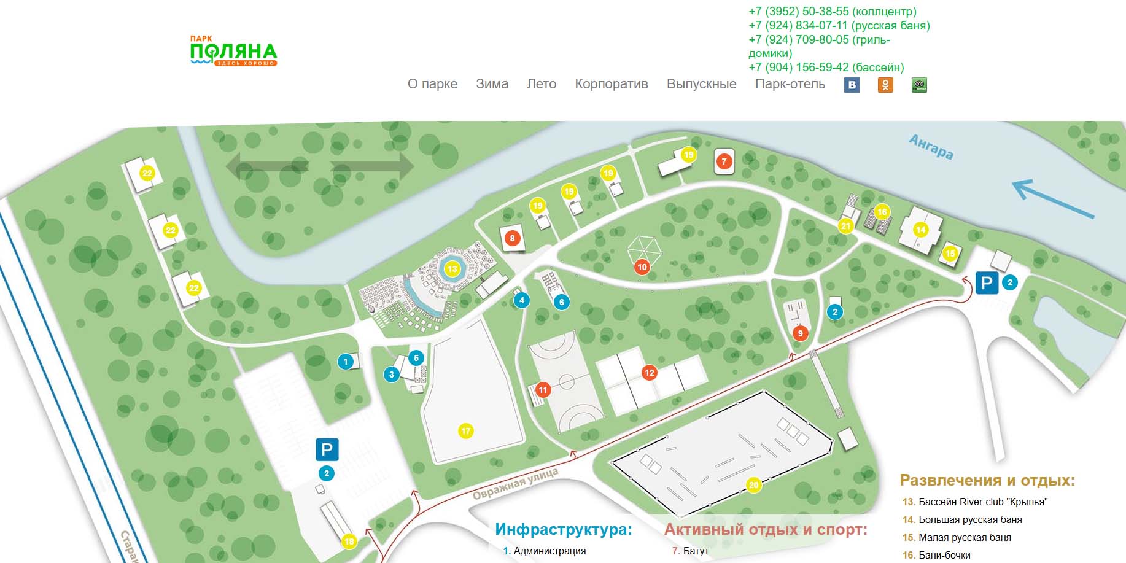Click orange map marker 12
1126x563 pixels.
650,372
